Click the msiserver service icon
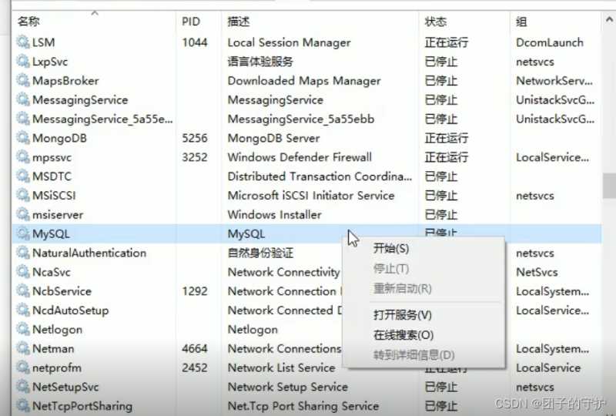The image size is (616, 416). [x=23, y=214]
